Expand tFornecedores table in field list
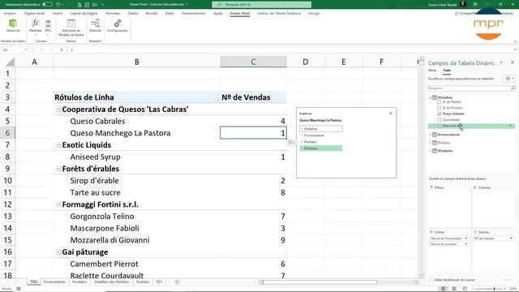Image resolution: width=519 pixels, height=292 pixels. 431,135
